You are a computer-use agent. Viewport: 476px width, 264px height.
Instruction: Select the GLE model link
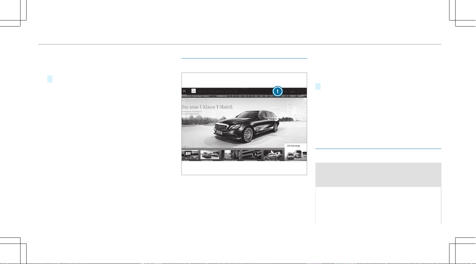pyautogui.click(x=266, y=96)
